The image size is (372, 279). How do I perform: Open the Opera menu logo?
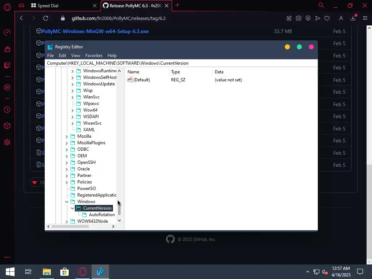(7, 7)
